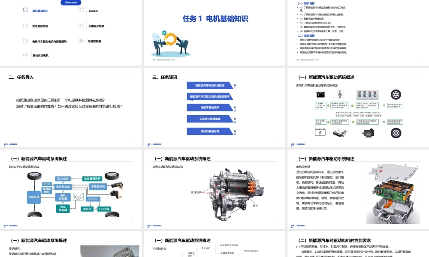Click the 电池管理系统 block
429x257 pixels.
92,179
